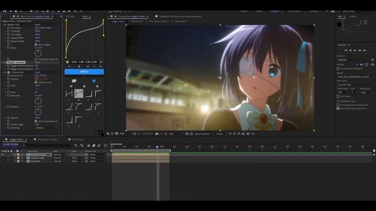Screen dimensions: 376x211
Task: Open the Sampling dropdown set to Bilinear
Action: coord(46,128)
